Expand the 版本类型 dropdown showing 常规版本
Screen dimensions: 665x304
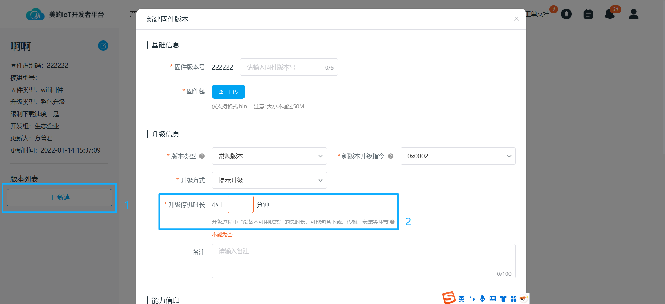(x=269, y=156)
